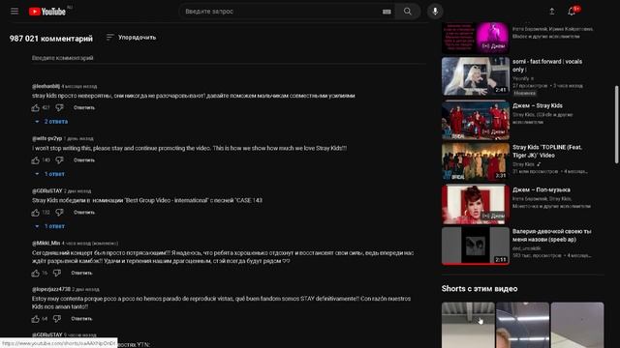Open the Stray Kids TOPLINE video thumbnail
This screenshot has width=620, height=348.
click(476, 161)
